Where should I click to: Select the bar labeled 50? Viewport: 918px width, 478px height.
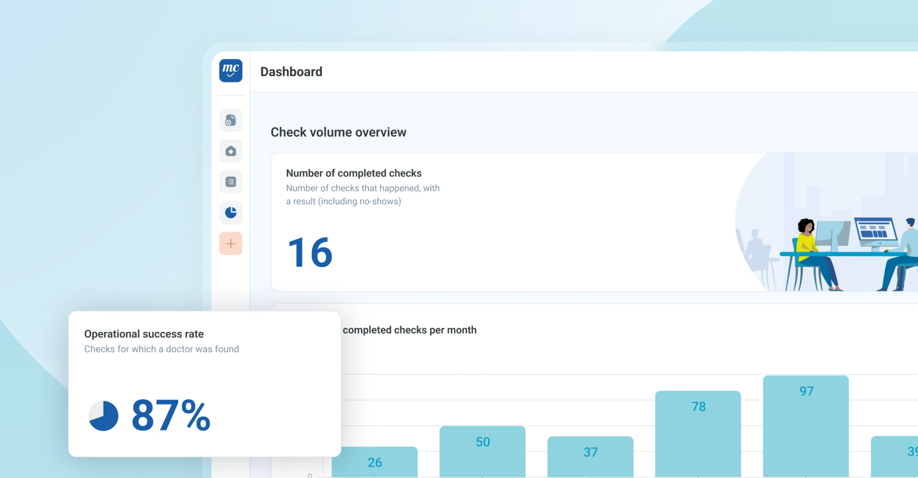[483, 451]
